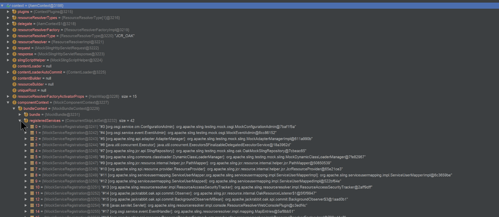Click the field icon for bundleContext
499x217 pixels.
tap(20, 108)
